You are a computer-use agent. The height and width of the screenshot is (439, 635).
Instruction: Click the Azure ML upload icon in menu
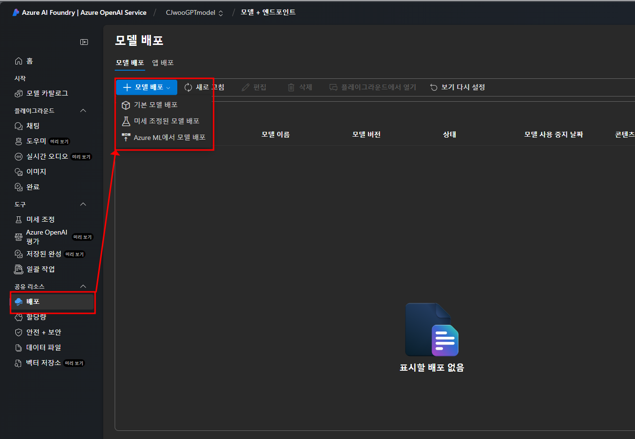[x=126, y=137]
